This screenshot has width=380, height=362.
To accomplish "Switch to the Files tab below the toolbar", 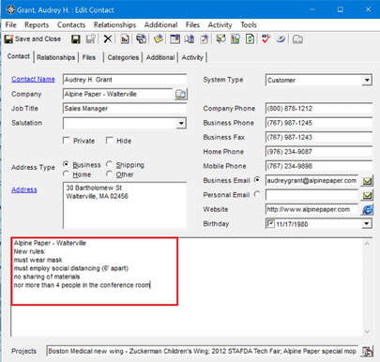I will 89,57.
